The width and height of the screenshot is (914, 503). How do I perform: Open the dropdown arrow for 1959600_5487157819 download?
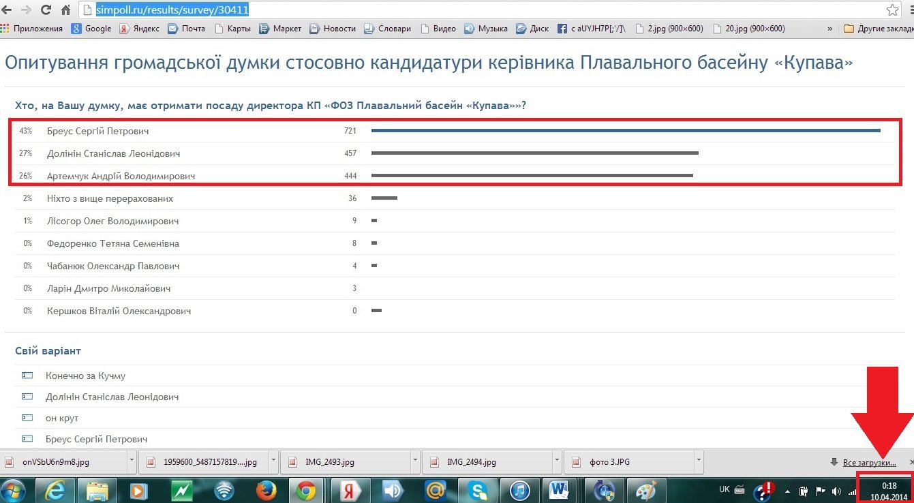tap(273, 461)
